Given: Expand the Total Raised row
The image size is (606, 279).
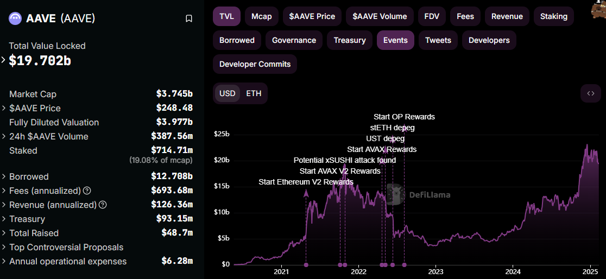Looking at the screenshot, I should pos(3,233).
